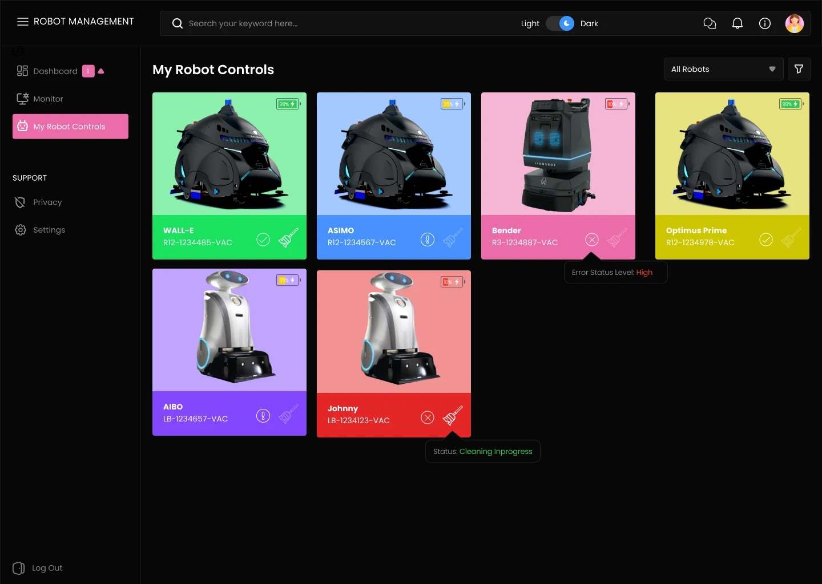
Task: Click Optimus Prime's check status icon
Action: pos(766,240)
